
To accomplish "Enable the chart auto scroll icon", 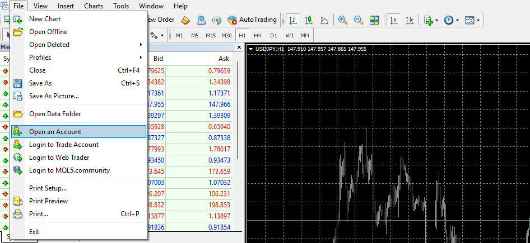I will click(394, 20).
